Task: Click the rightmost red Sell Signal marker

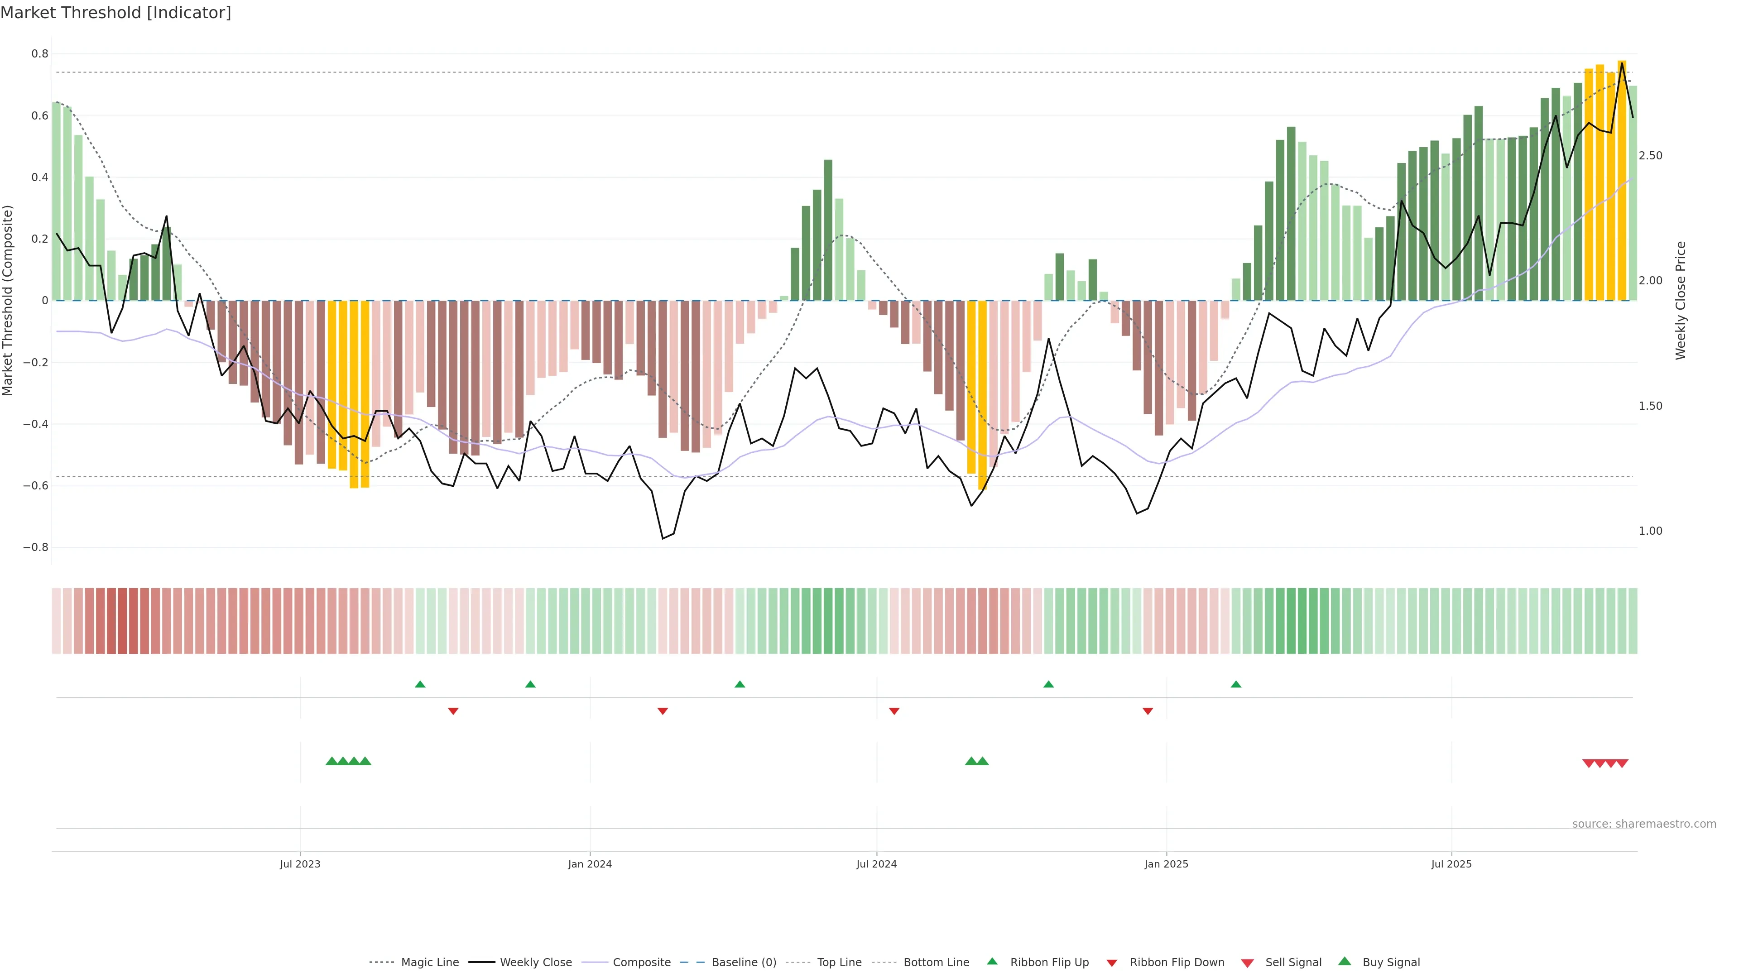Action: pos(1622,763)
